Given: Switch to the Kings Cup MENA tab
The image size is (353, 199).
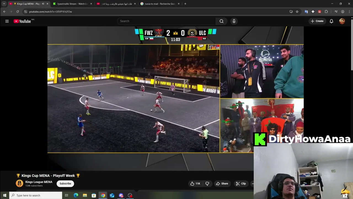Looking at the screenshot, I should coord(28,4).
